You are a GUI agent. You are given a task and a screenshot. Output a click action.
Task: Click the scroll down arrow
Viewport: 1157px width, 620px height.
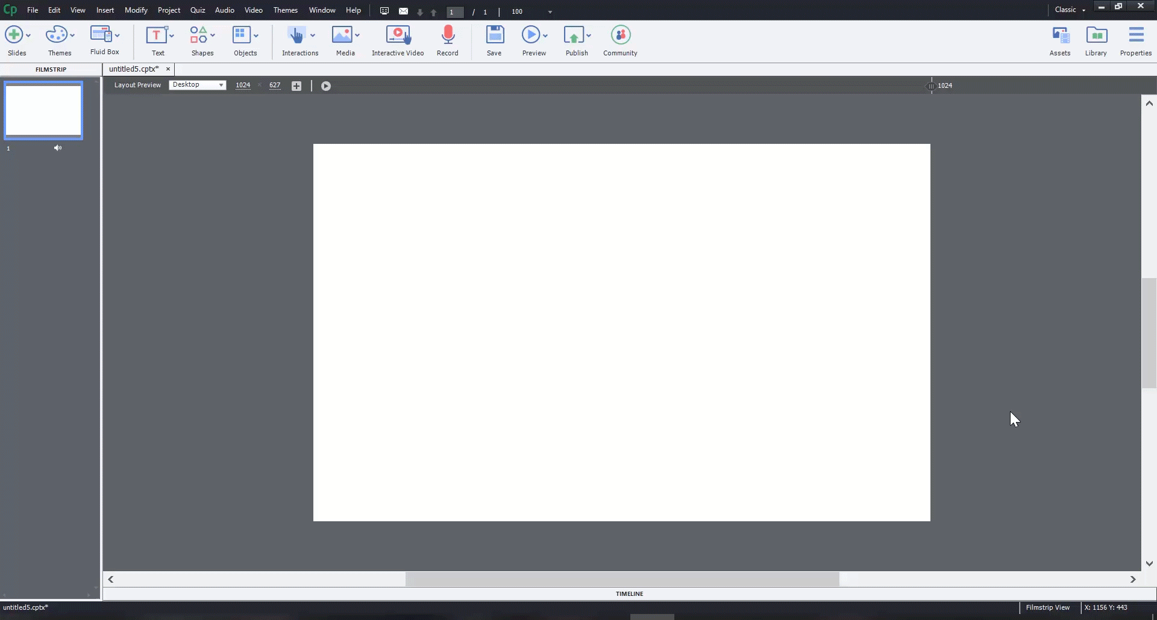pos(1149,564)
